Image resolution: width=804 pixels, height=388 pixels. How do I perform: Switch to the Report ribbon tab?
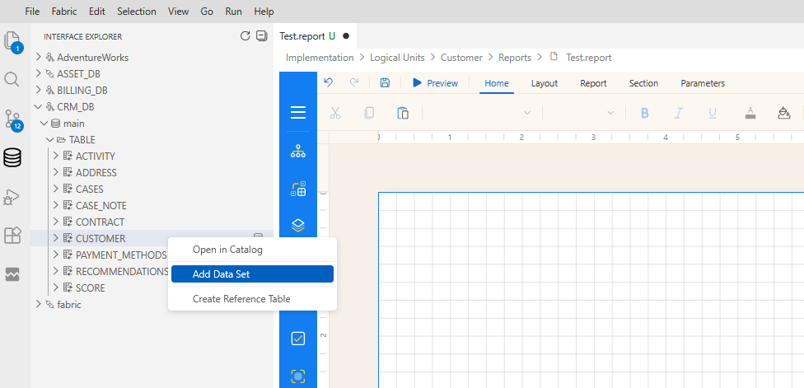pos(593,83)
